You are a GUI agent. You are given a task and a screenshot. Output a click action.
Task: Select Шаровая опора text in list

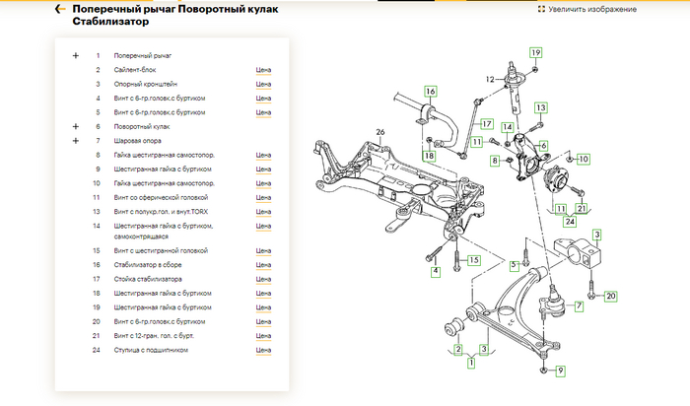137,141
